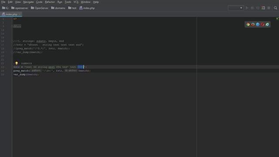The height and width of the screenshot is (157, 279).
Task: Click the Run play button
Action: tap(247, 8)
